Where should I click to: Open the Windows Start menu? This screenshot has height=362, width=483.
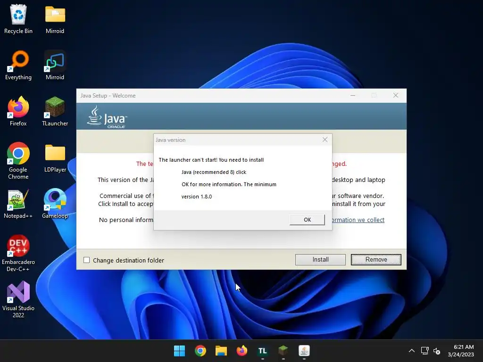[x=179, y=351]
